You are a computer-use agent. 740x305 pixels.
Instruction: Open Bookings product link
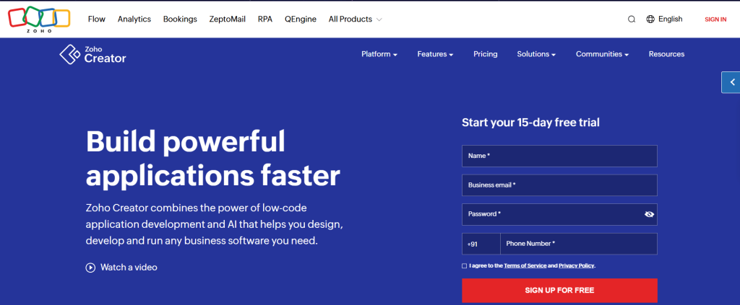[x=180, y=19]
